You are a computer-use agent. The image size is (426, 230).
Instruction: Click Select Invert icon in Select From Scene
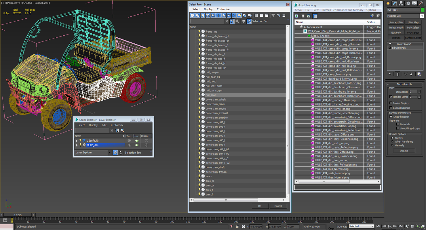(267, 16)
